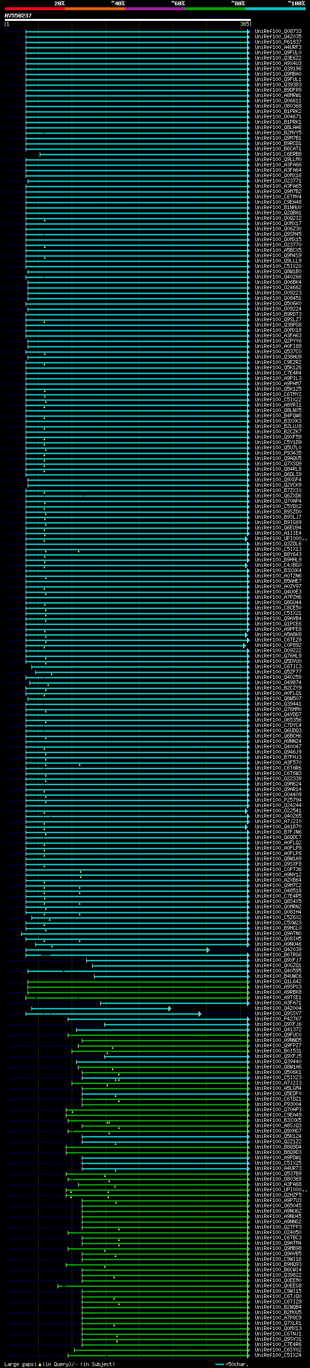Image resolution: width=310 pixels, height=1368 pixels.
Task: Click the alignment bar for UniRef100_Q42039
Action: click(117, 949)
